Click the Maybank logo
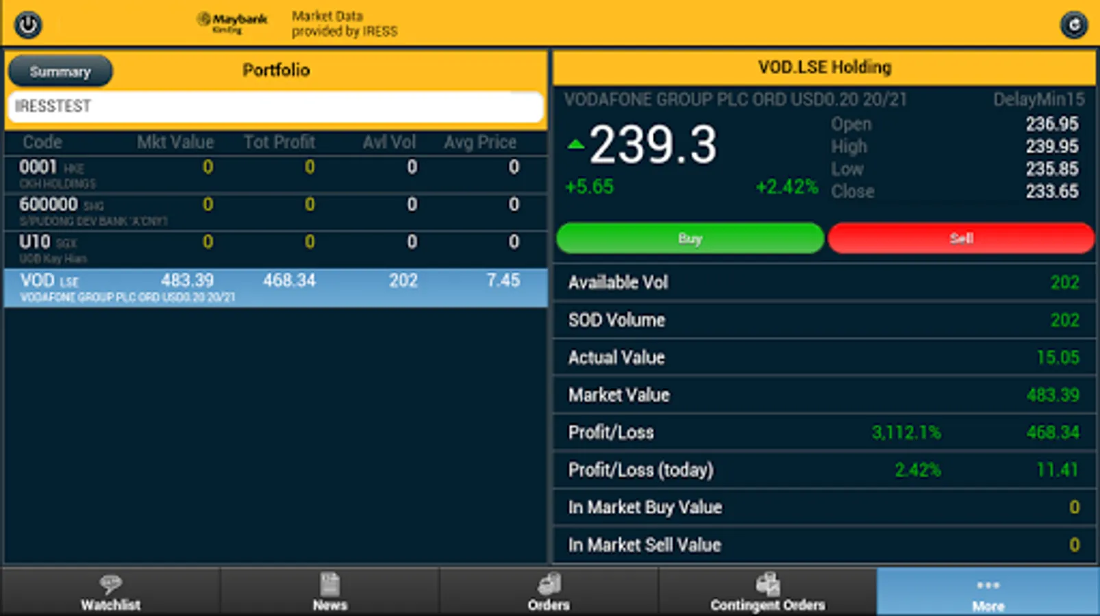The image size is (1100, 616). (232, 22)
